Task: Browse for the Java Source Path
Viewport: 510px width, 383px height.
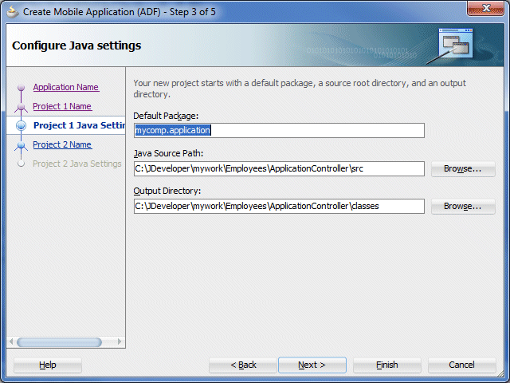Action: point(463,168)
